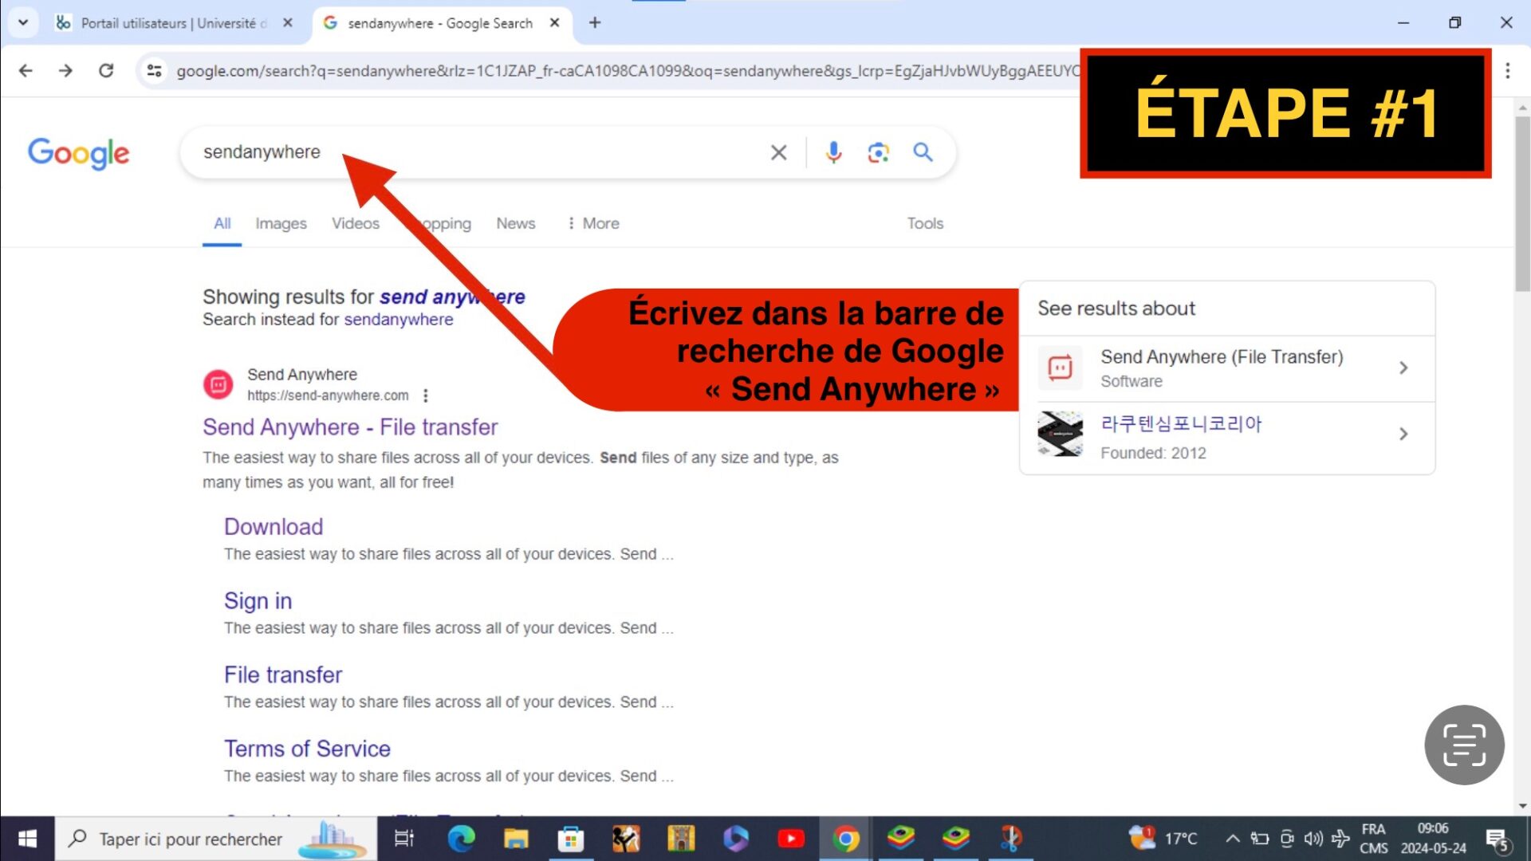Open the Download sitelink

(x=273, y=527)
